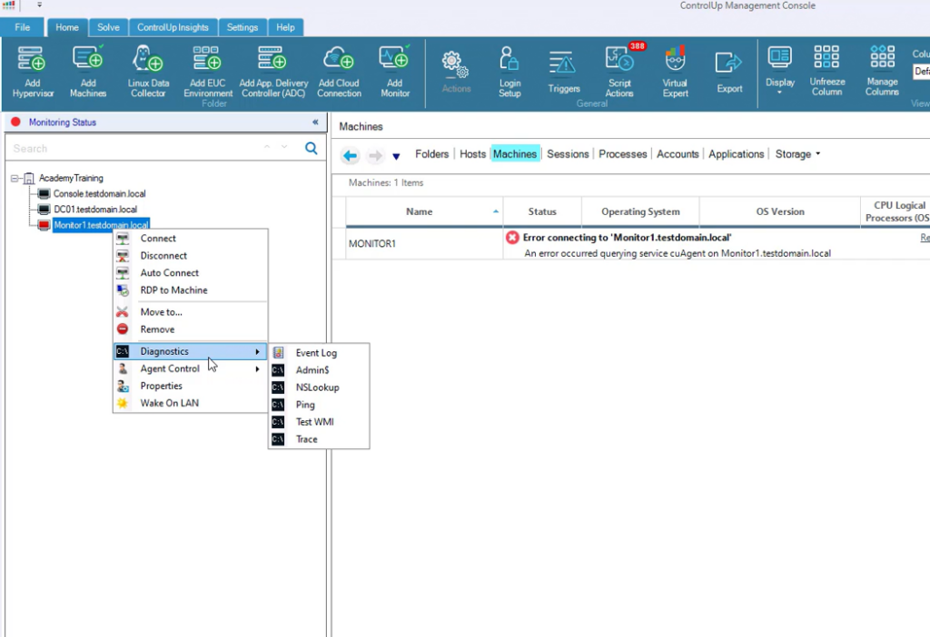This screenshot has width=930, height=637.
Task: Click the red Monitoring Status indicator
Action: coord(15,122)
